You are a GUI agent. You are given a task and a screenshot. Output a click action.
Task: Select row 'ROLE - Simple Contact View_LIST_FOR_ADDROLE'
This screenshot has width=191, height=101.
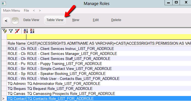point(99,69)
